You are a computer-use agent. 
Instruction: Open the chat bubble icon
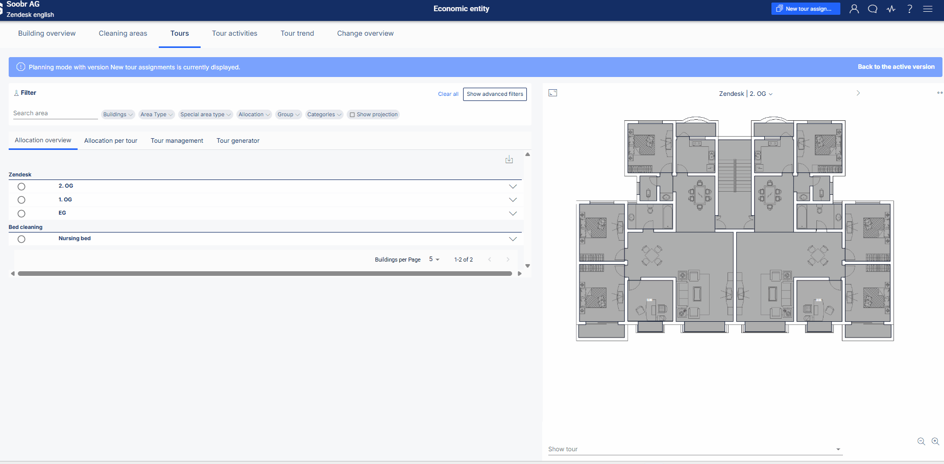(873, 9)
